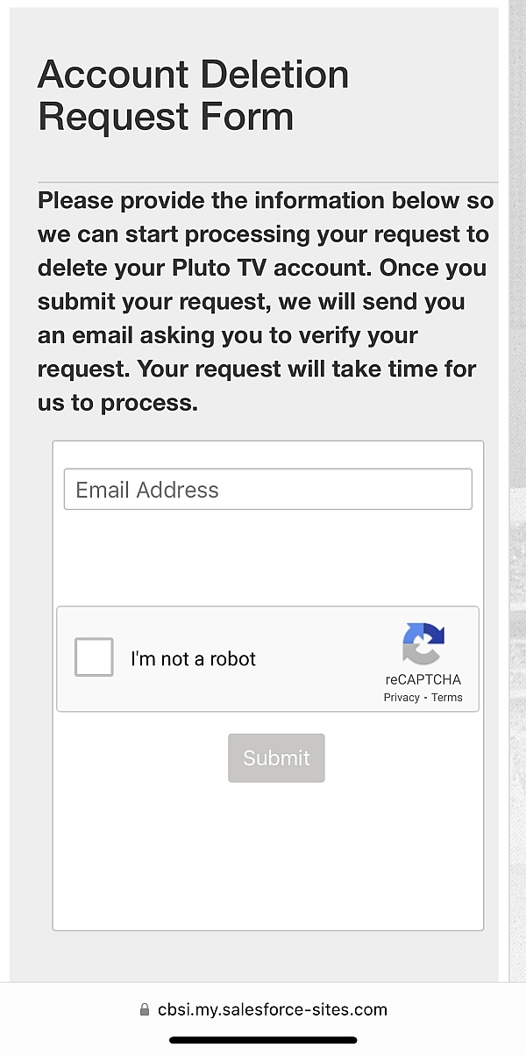Click the "Request Form" heading line
Image resolution: width=526 pixels, height=1055 pixels.
[166, 117]
